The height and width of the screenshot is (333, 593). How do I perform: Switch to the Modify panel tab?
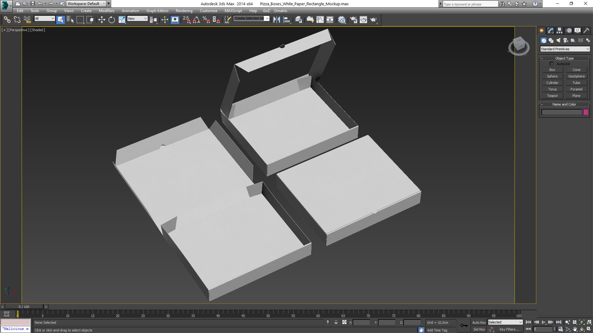coord(551,31)
